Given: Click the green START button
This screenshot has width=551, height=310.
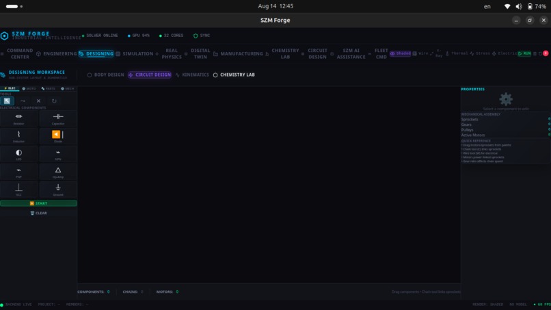Looking at the screenshot, I should (x=39, y=203).
